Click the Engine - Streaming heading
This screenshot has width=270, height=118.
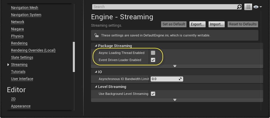[x=122, y=17]
